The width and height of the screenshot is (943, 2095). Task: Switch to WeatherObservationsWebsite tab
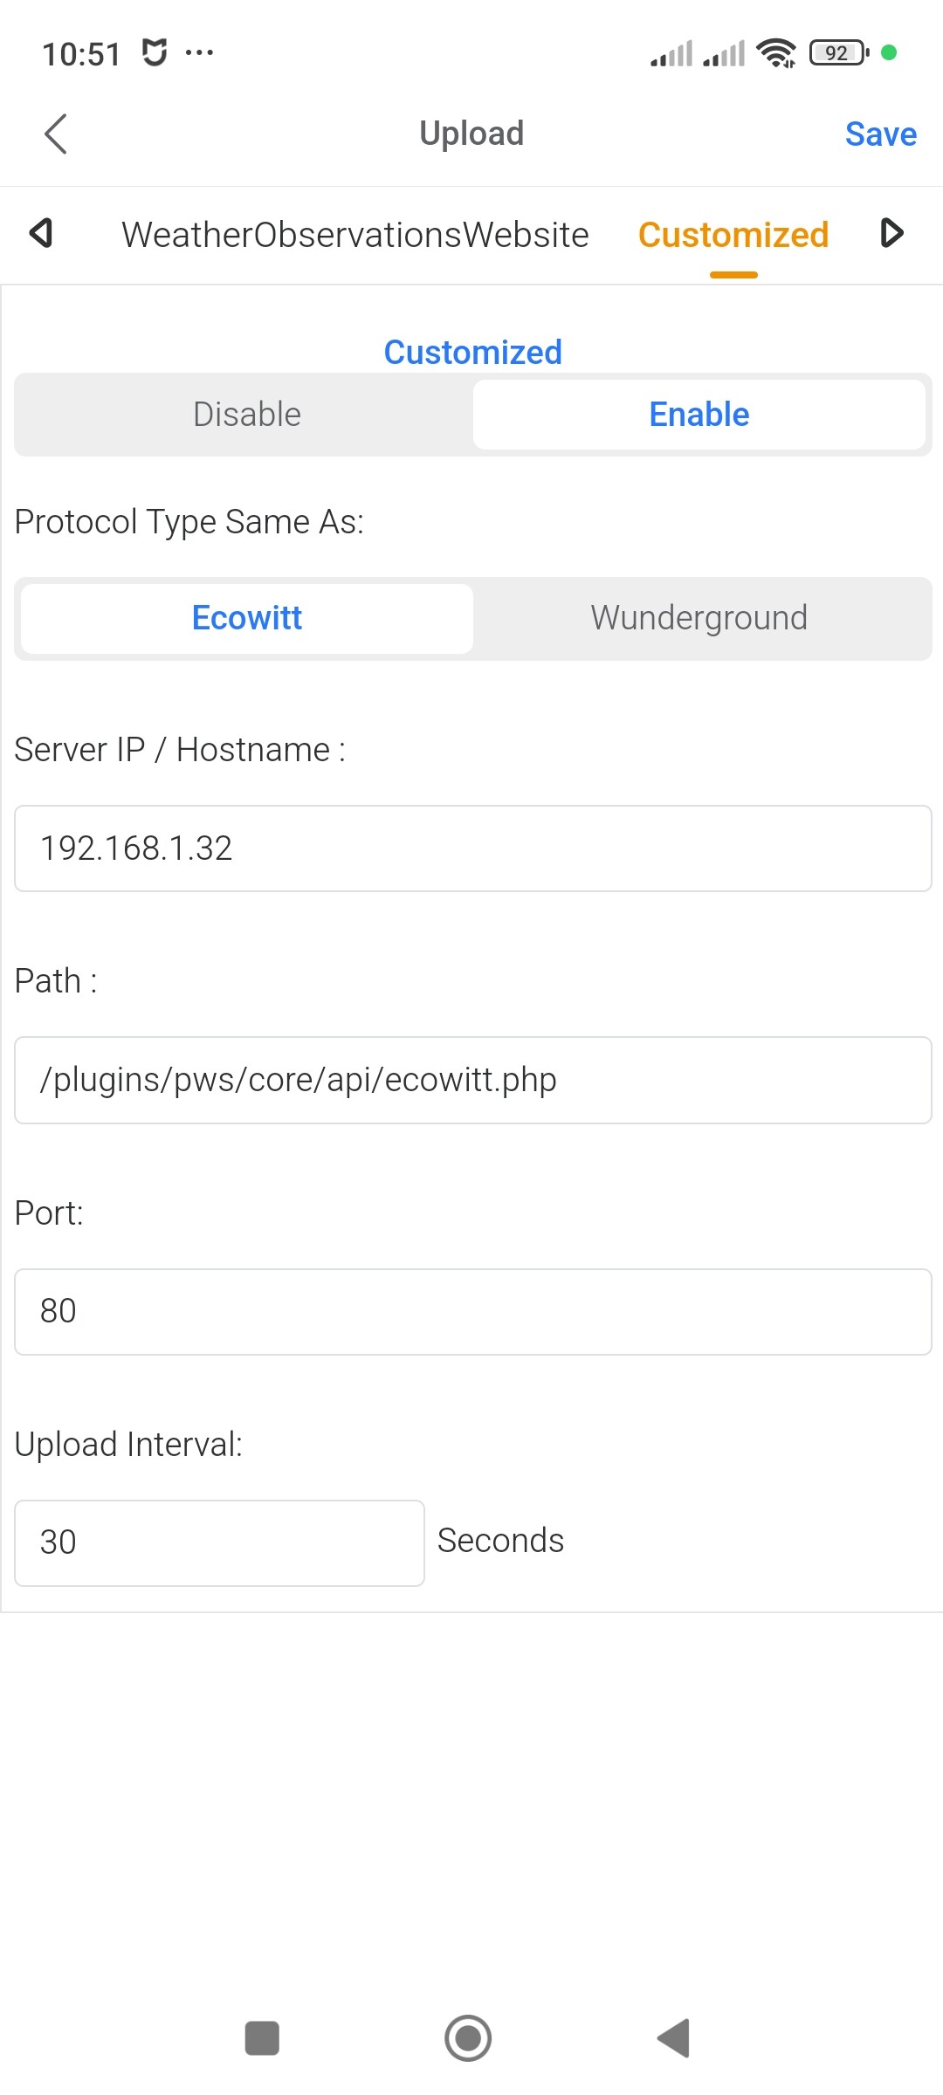click(354, 235)
